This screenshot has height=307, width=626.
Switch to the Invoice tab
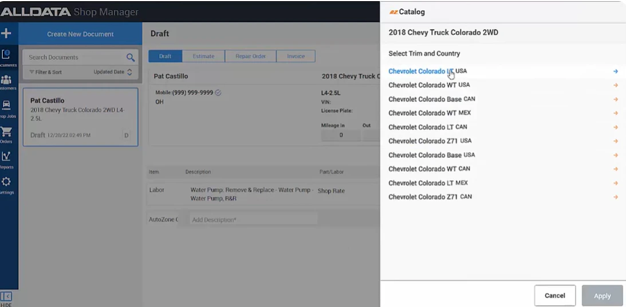coord(296,56)
